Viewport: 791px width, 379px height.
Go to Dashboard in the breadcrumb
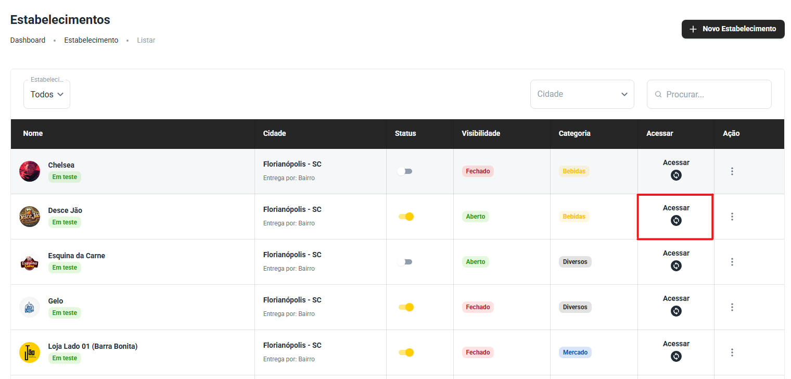(x=28, y=40)
